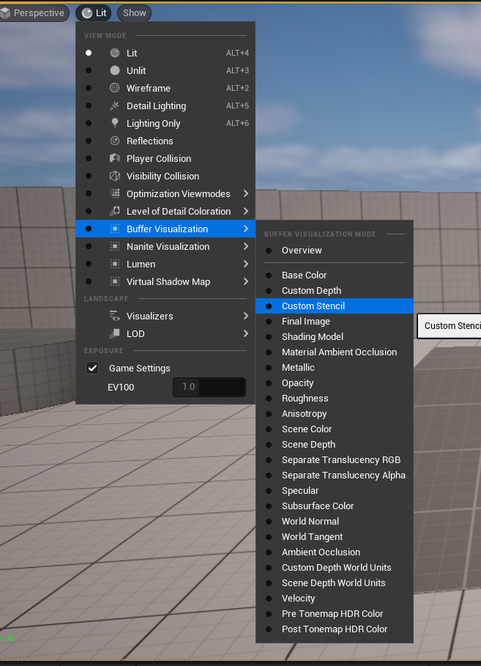Image resolution: width=481 pixels, height=666 pixels.
Task: Select Pre Tonemap HDR Color
Action: pyautogui.click(x=335, y=614)
